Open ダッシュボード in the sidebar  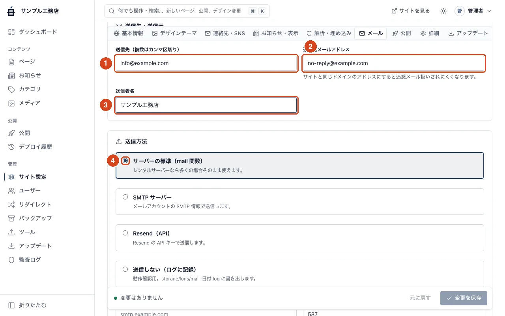pyautogui.click(x=47, y=32)
